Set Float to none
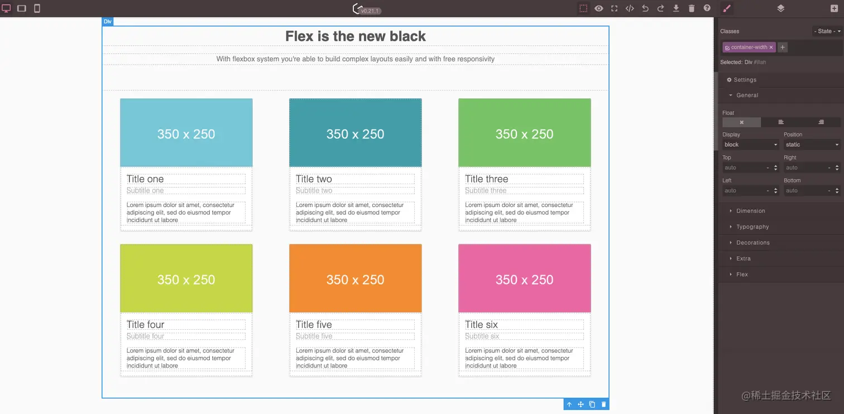 point(742,122)
